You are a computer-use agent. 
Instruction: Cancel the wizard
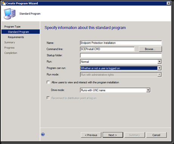pos(156,135)
